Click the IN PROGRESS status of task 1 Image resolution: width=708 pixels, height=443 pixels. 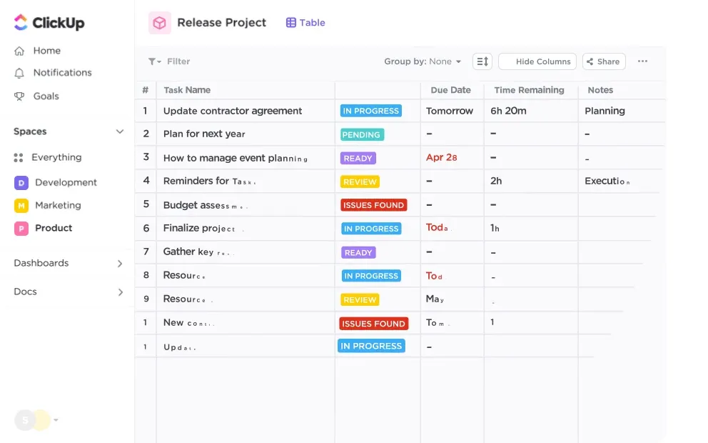coord(370,111)
